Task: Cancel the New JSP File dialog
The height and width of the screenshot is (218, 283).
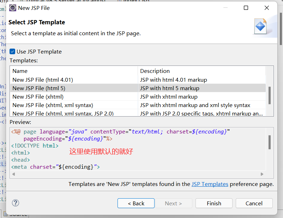Action: click(254, 203)
